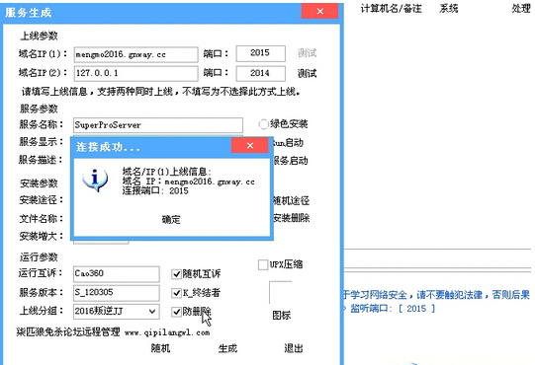Toggle the 防删除 checkbox
535x365 pixels.
(176, 311)
